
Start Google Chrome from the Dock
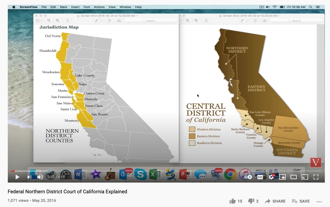231,175
